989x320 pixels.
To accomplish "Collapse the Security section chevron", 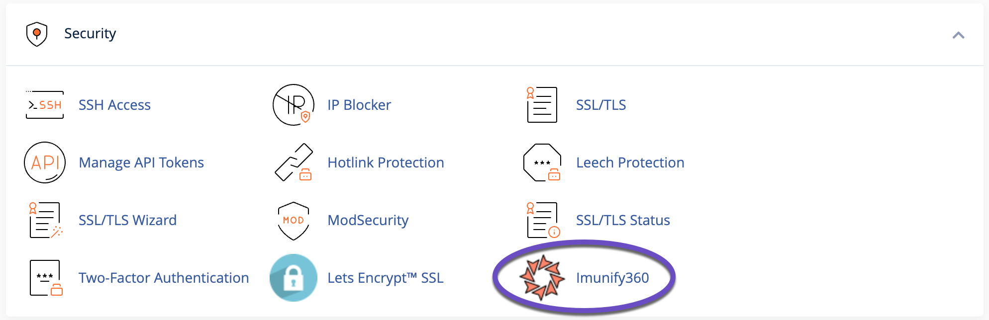I will [959, 35].
